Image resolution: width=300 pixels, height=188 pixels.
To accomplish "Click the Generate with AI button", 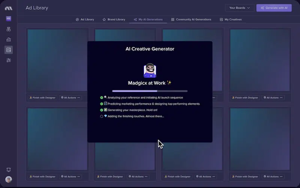I will pos(274,8).
